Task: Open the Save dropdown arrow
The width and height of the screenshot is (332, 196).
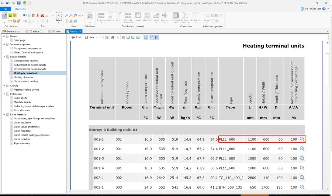Action: [97, 37]
